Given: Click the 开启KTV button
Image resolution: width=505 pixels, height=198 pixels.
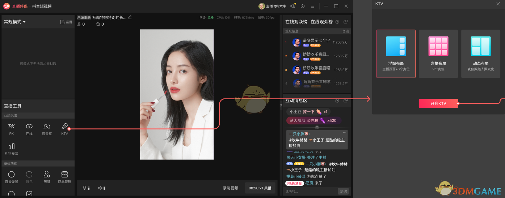Looking at the screenshot, I should (438, 104).
